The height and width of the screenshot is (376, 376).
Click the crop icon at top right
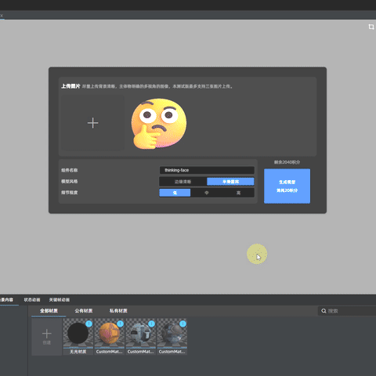tap(371, 27)
